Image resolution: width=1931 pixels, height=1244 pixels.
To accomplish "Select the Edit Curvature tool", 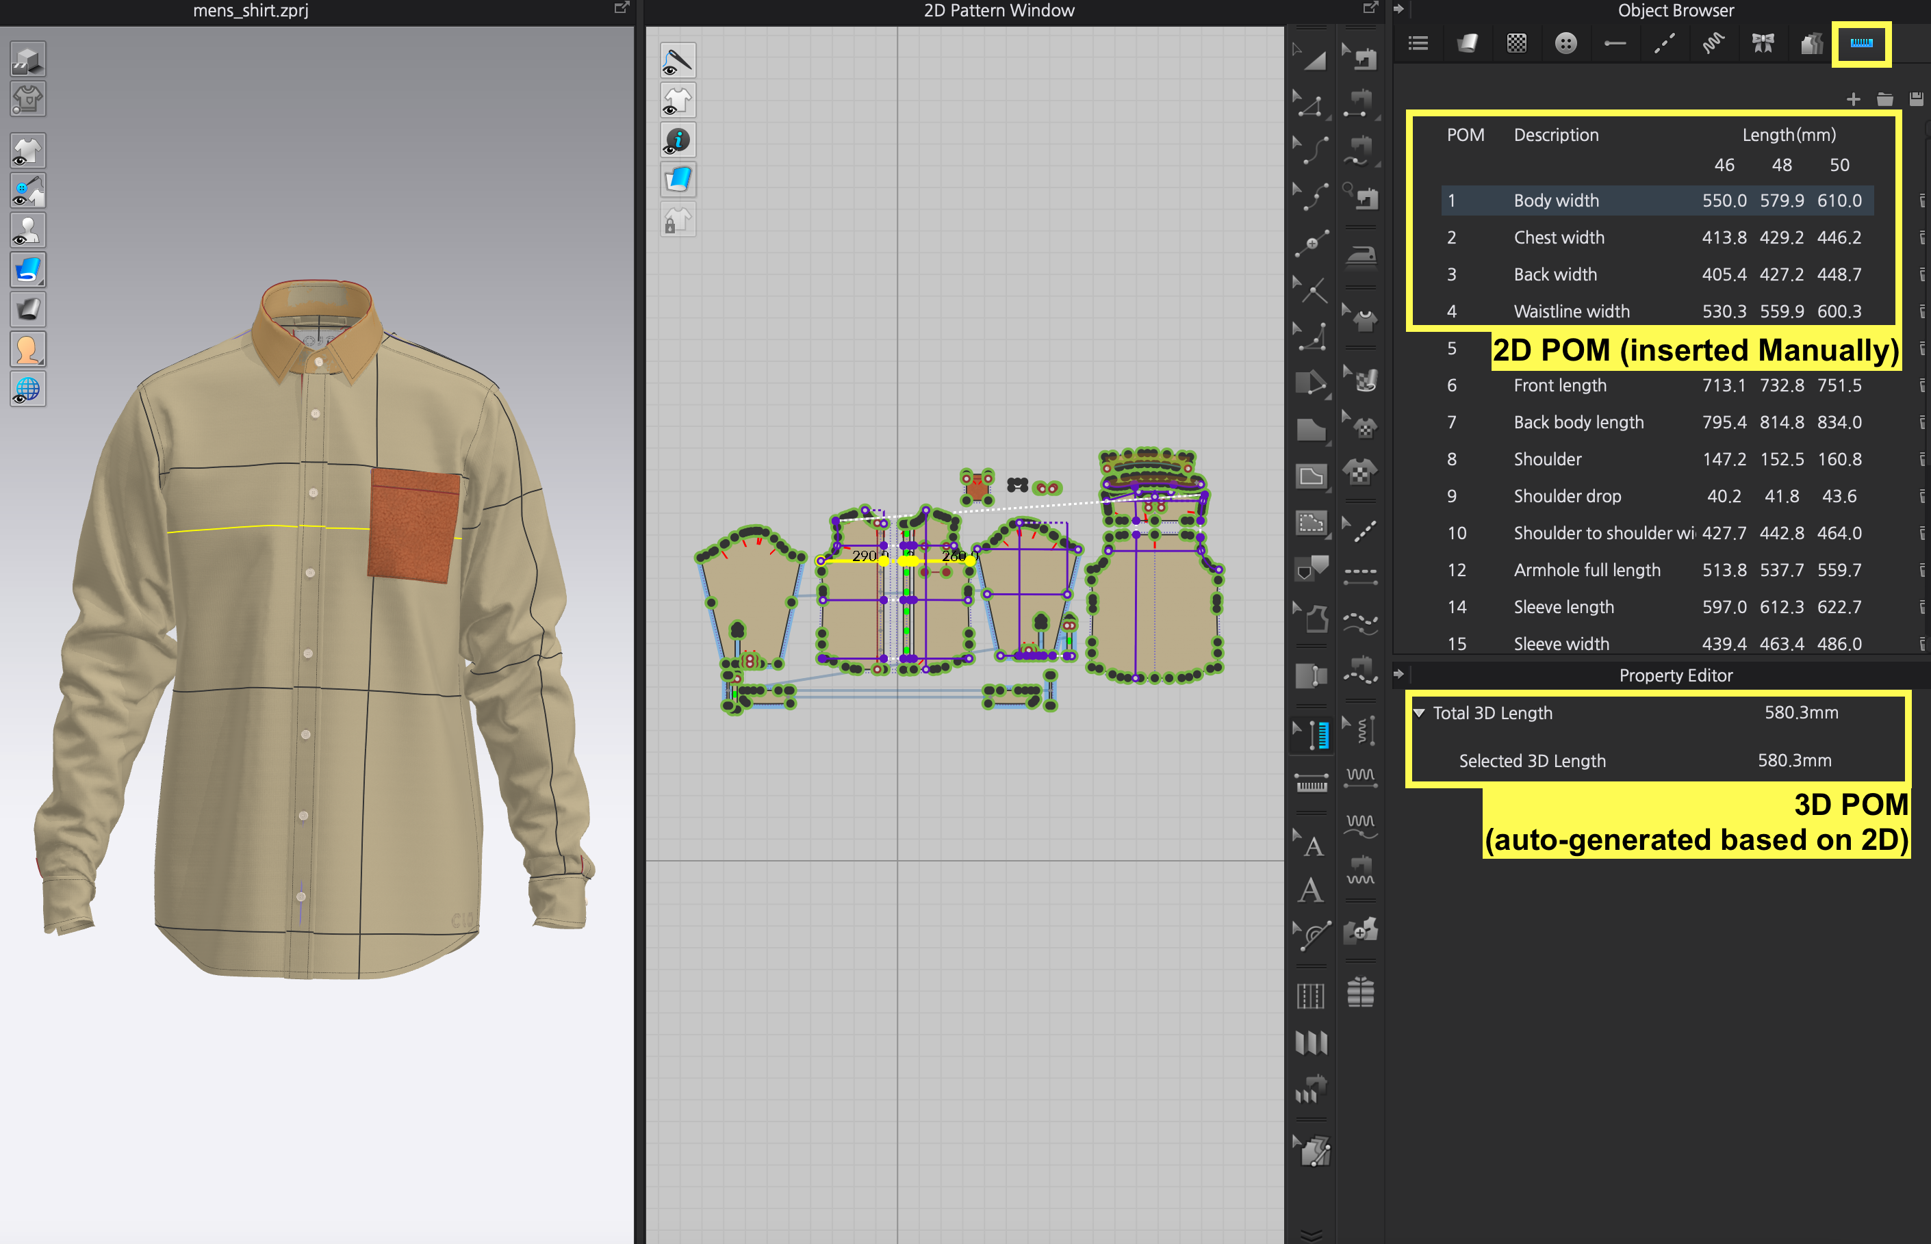I will coord(1311,151).
